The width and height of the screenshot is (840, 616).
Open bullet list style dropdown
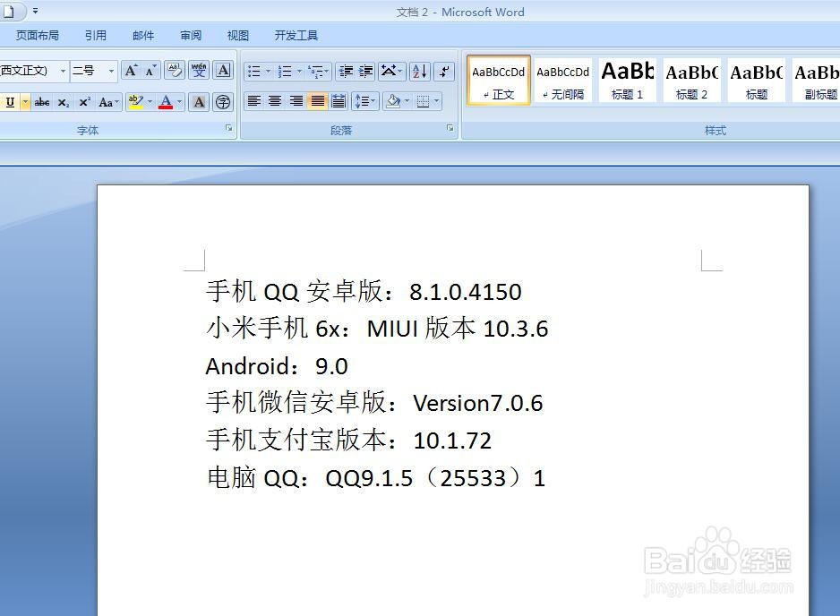coord(269,72)
